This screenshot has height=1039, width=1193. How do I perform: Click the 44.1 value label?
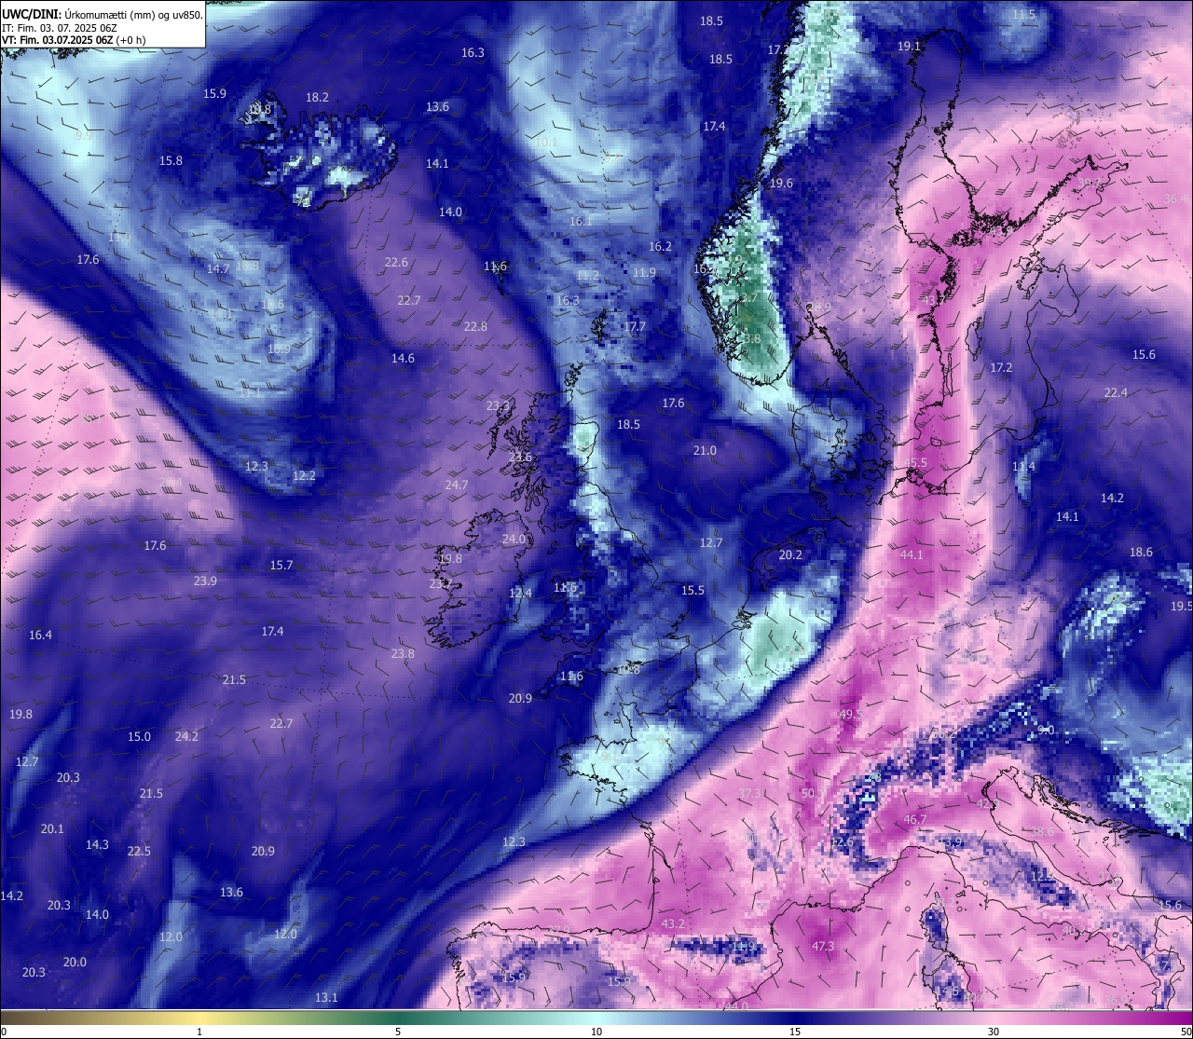tap(912, 554)
